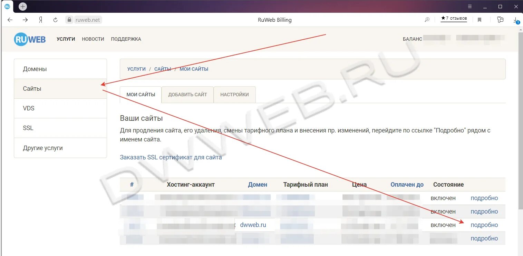
Task: Open подробно in the last table row
Action: tap(484, 238)
